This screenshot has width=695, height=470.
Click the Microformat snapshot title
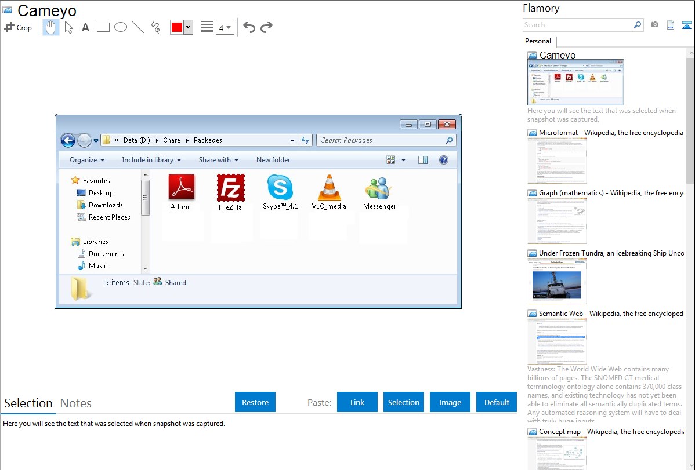click(x=611, y=133)
